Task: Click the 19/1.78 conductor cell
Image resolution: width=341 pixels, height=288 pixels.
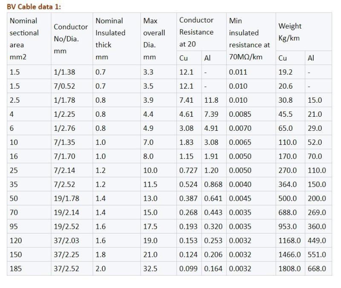Action: [66, 199]
